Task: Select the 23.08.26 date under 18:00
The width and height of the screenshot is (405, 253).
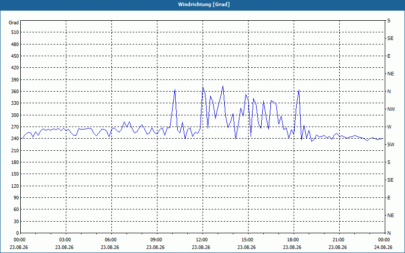Action: [292, 247]
